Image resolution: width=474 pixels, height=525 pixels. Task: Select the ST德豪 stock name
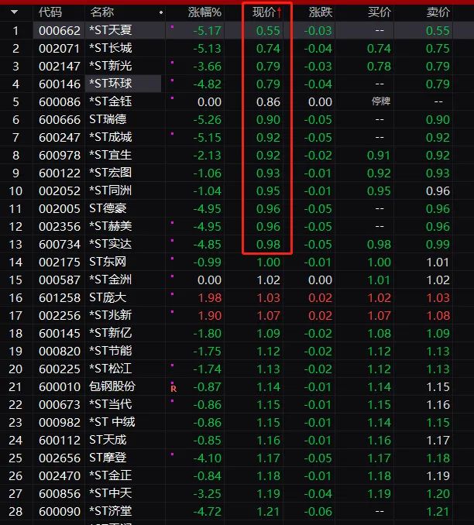(x=106, y=208)
